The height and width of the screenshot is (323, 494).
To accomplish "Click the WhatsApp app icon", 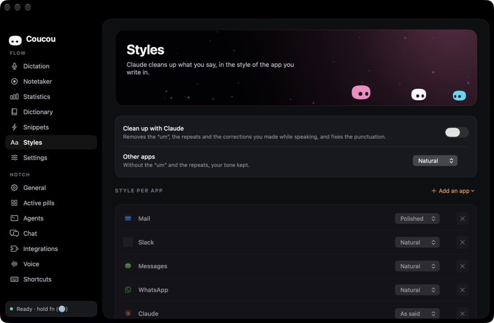I will (128, 290).
